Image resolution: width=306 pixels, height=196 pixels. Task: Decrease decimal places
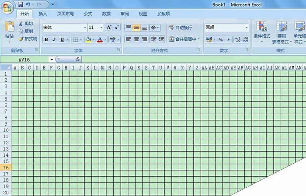[x=245, y=39]
